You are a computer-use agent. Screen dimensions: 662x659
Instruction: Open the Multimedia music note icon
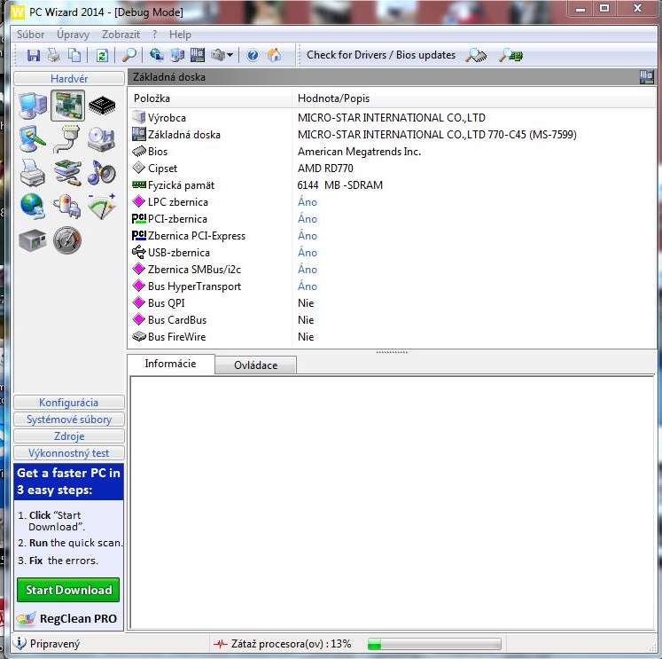click(102, 173)
